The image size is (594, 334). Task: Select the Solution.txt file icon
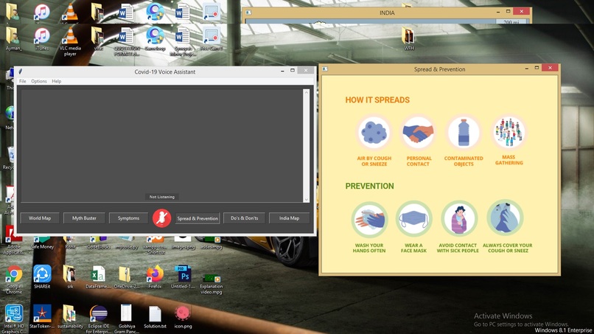[x=155, y=316]
